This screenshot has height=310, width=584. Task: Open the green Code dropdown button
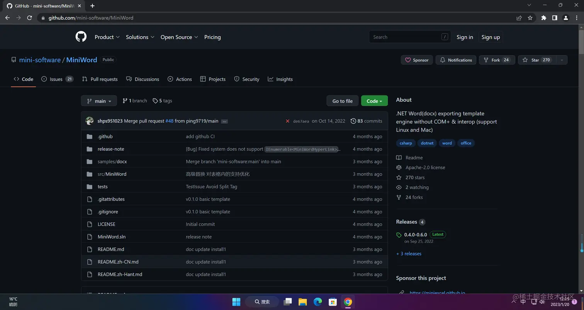coord(374,101)
